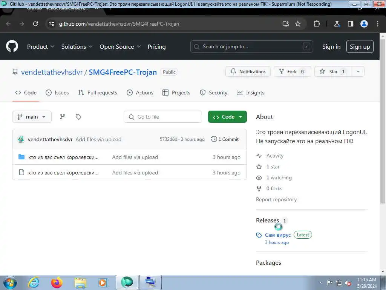The width and height of the screenshot is (386, 290).
Task: Switch to the Issues tab
Action: (x=57, y=93)
